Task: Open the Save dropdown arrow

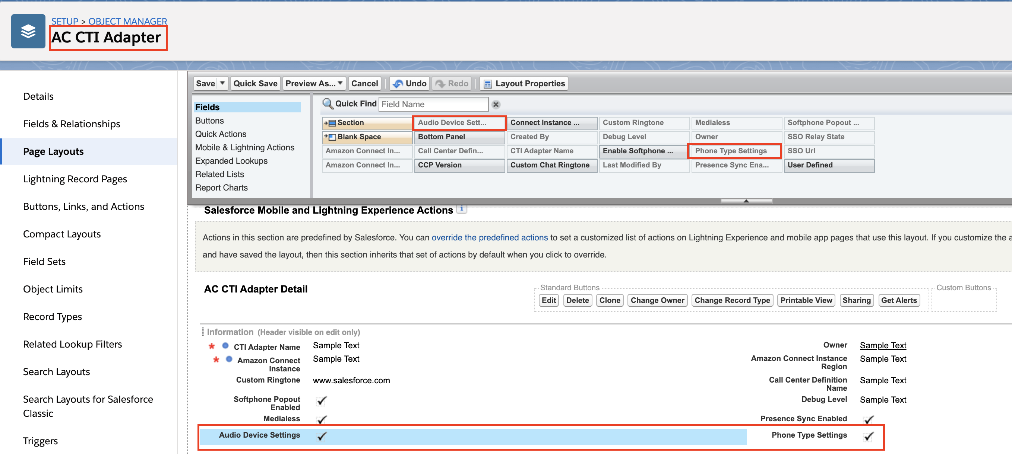Action: tap(222, 83)
